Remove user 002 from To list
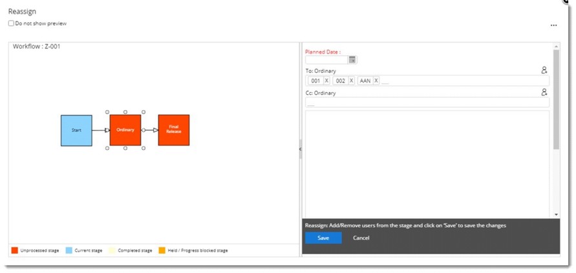This screenshot has width=576, height=273. click(x=352, y=81)
